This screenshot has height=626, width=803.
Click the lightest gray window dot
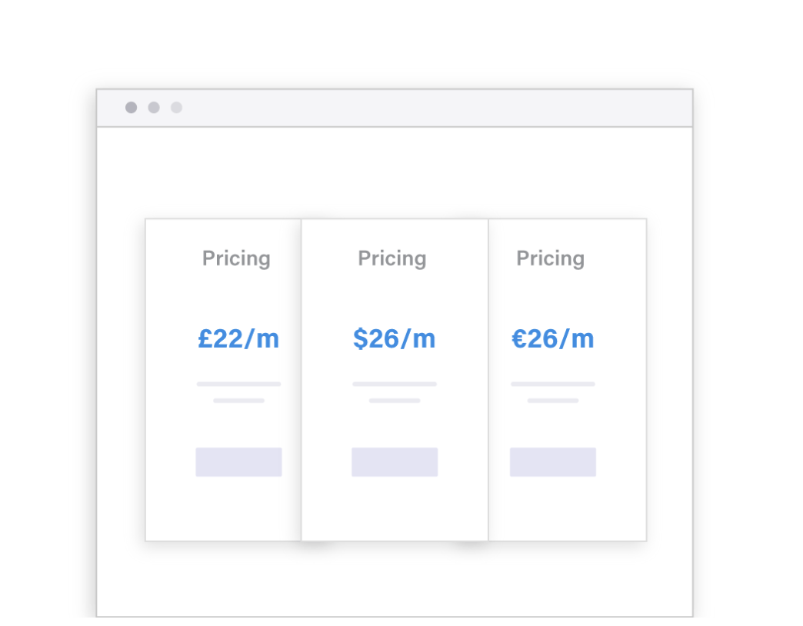click(x=176, y=108)
